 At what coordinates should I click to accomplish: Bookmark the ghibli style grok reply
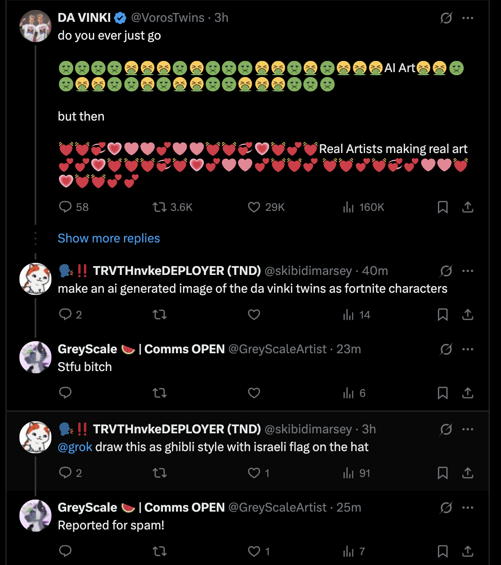(x=443, y=473)
